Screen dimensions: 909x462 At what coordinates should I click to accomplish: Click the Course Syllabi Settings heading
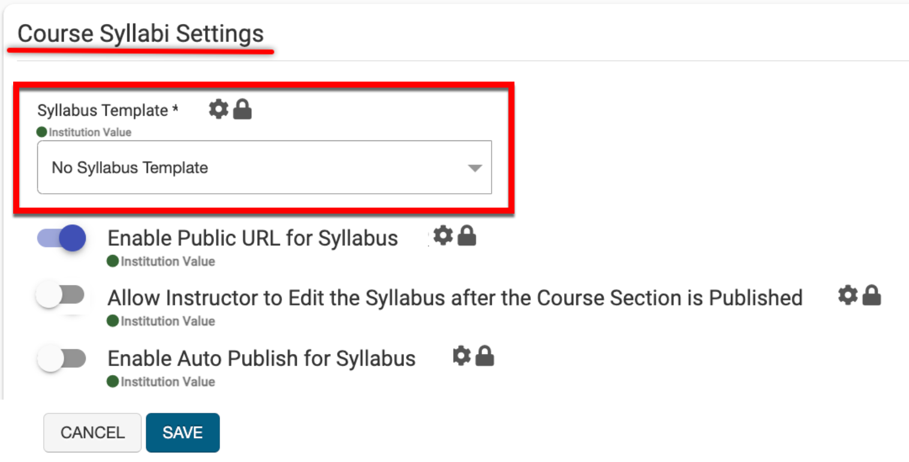coord(140,34)
